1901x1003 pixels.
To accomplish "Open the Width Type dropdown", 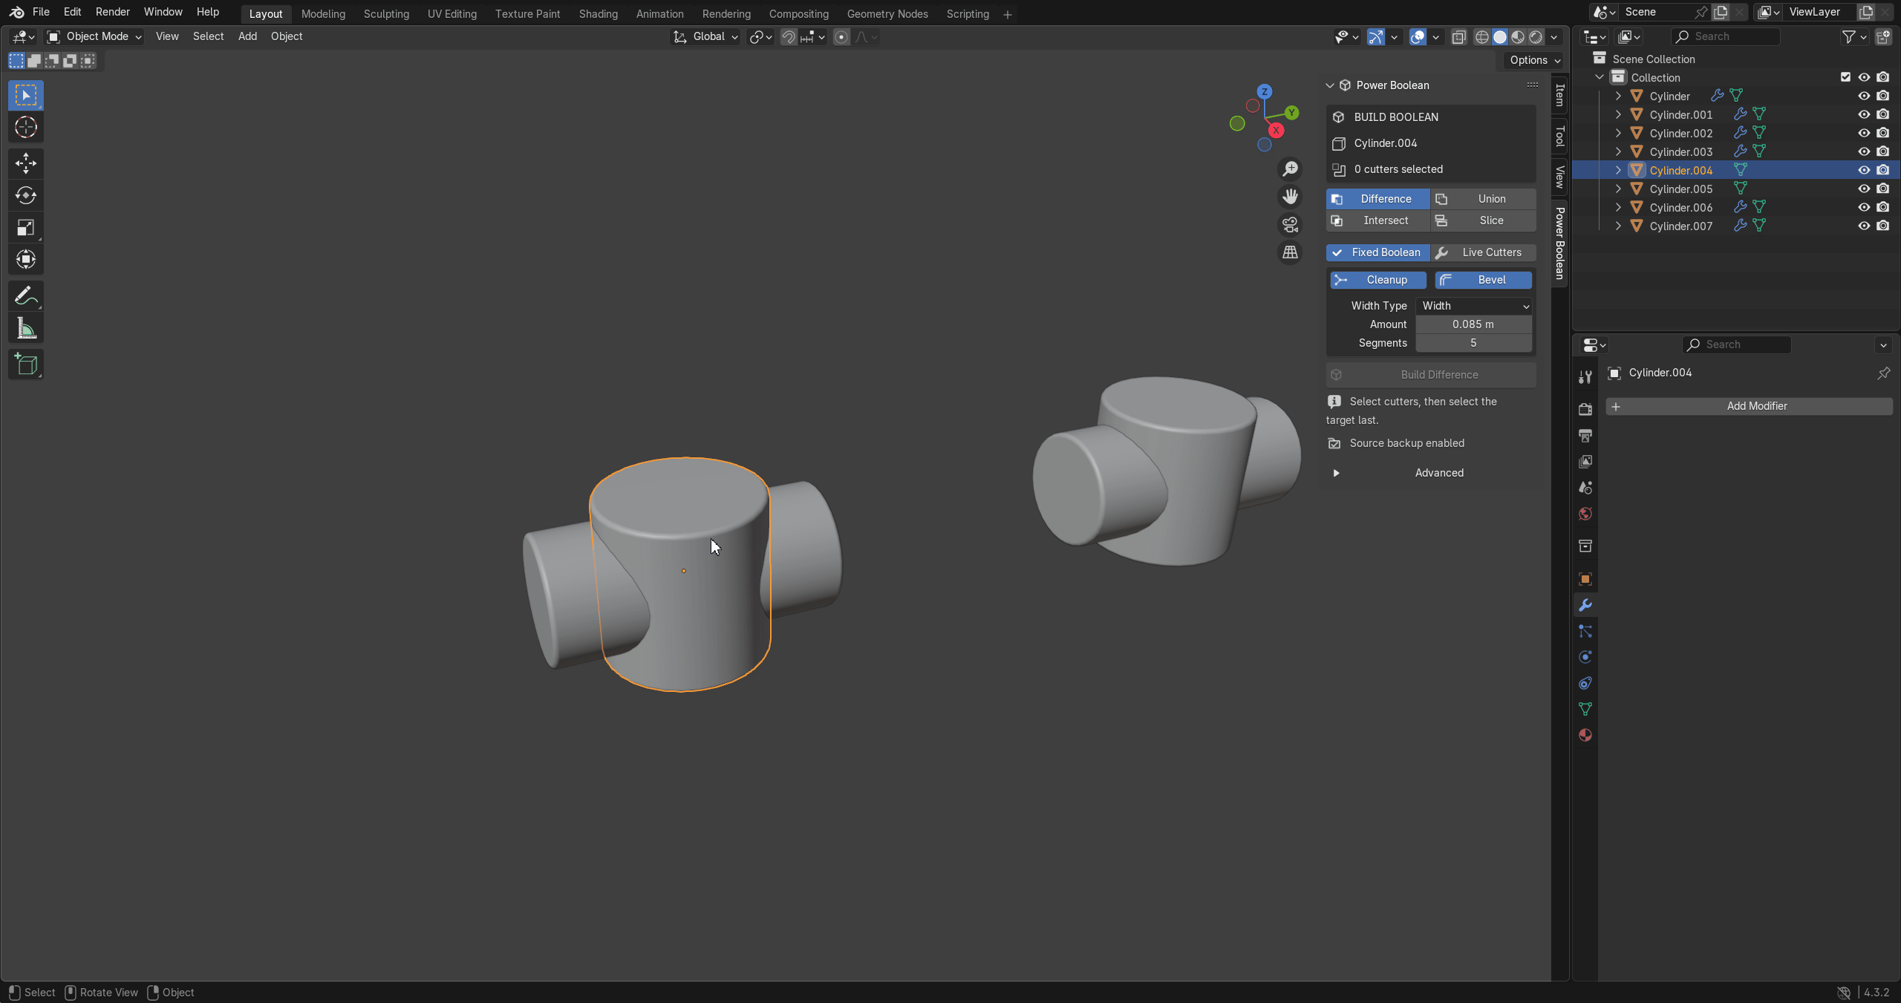I will (x=1474, y=306).
